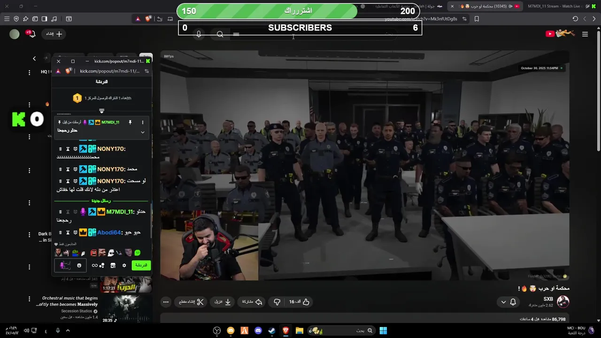Image resolution: width=601 pixels, height=338 pixels.
Task: Click username M7MDI_11 in new messages
Action: click(x=120, y=212)
